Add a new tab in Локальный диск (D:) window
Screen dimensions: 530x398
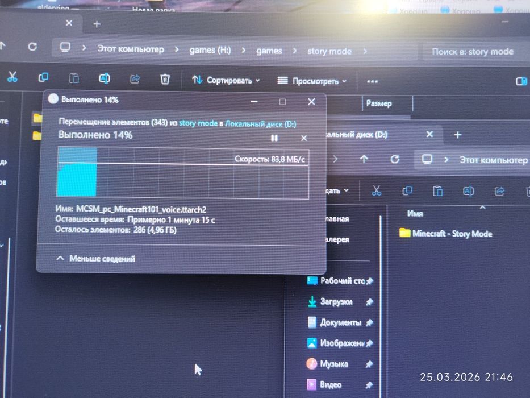point(458,135)
